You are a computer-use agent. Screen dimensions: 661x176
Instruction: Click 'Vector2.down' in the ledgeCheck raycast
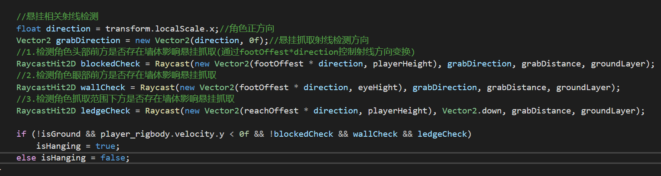pyautogui.click(x=474, y=111)
